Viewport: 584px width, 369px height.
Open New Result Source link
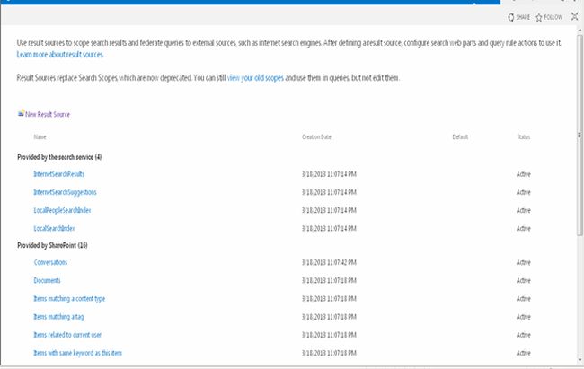(x=48, y=114)
